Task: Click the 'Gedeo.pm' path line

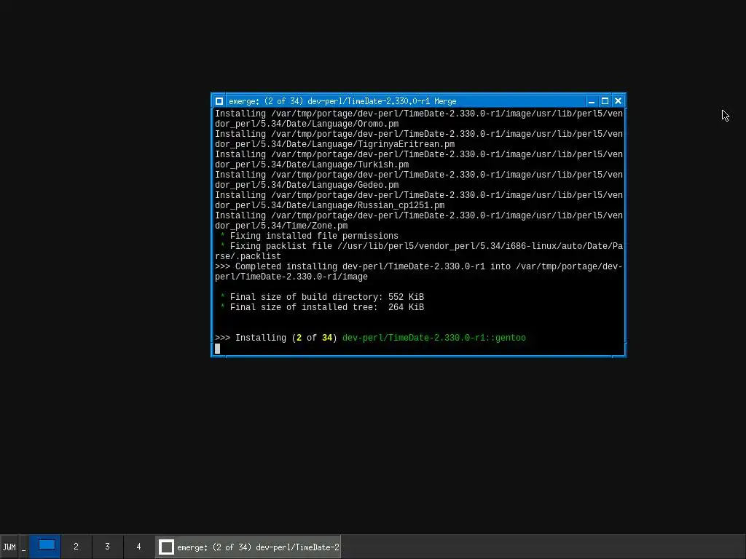Action: (x=307, y=186)
